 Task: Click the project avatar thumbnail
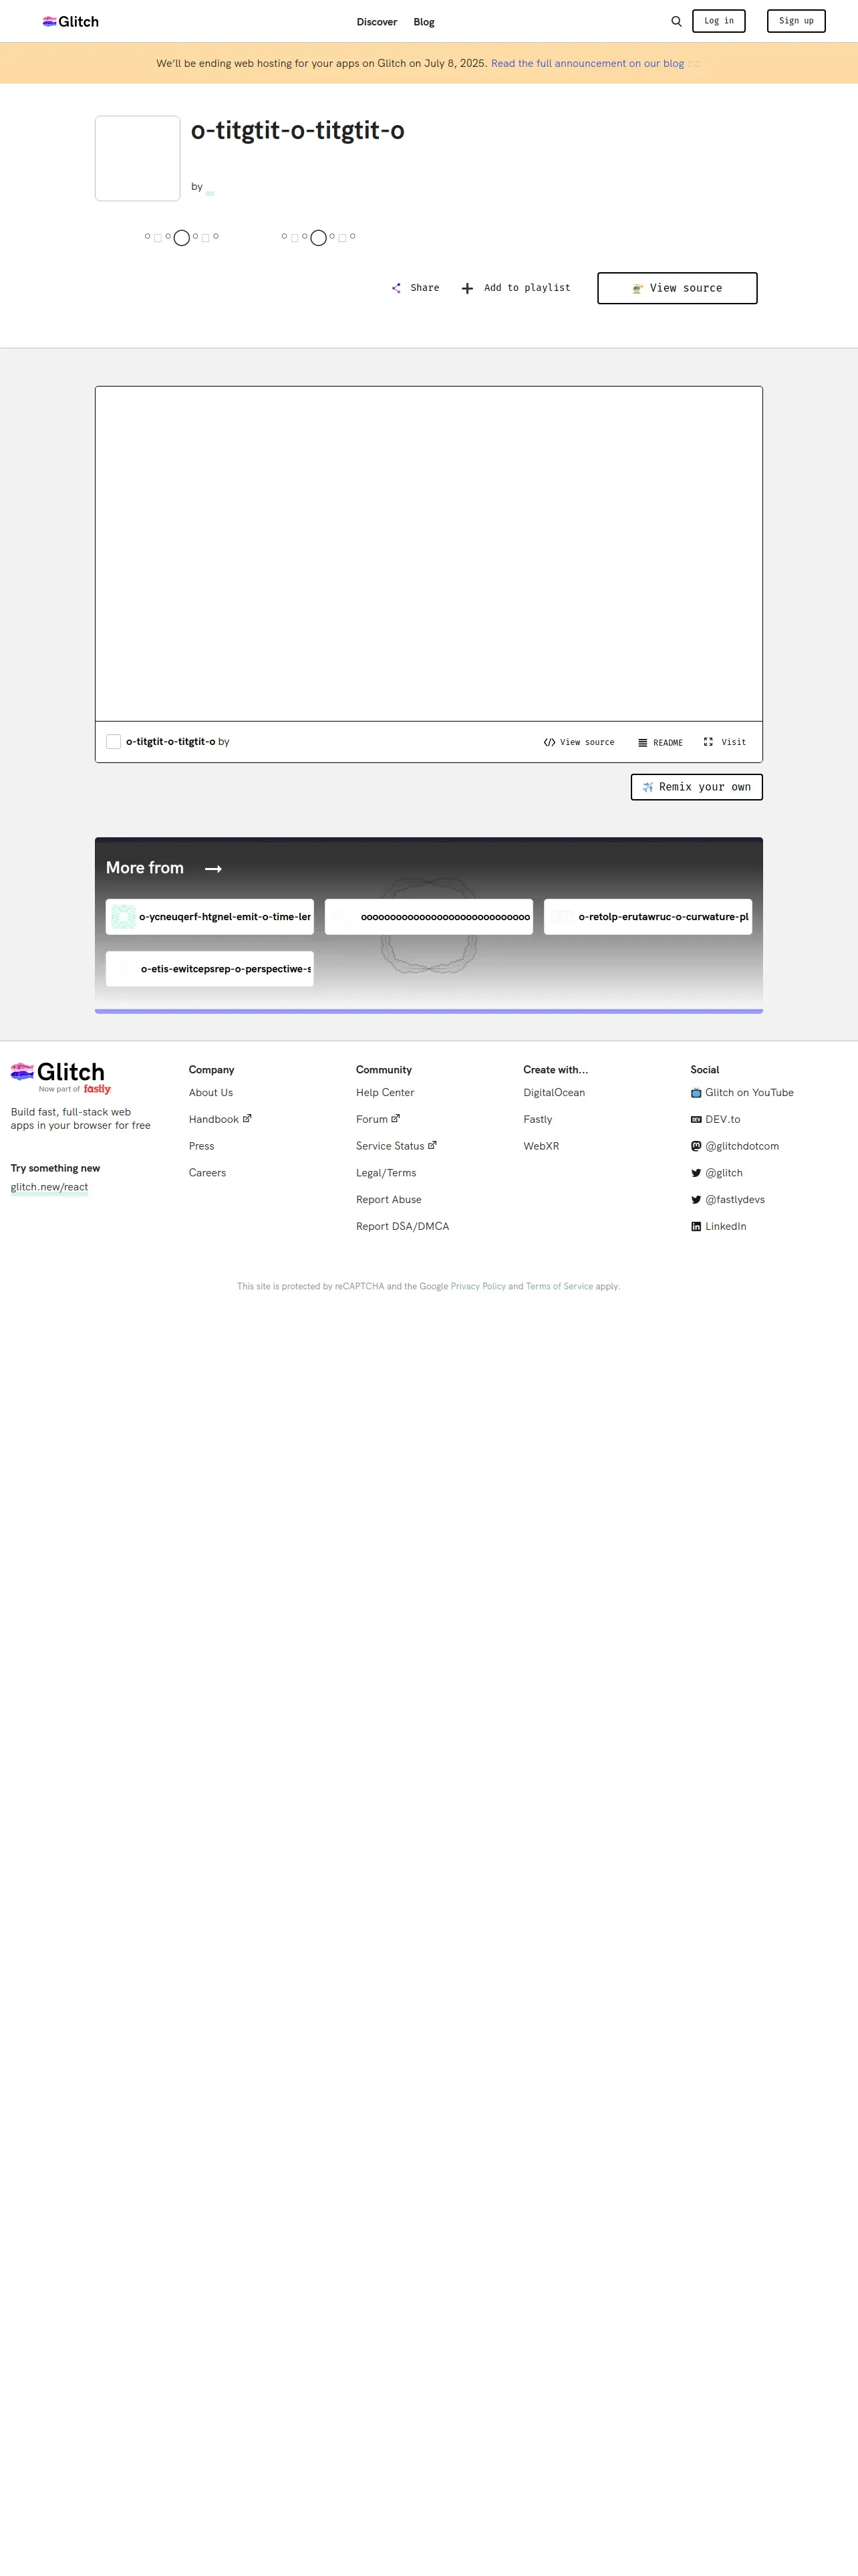138,158
